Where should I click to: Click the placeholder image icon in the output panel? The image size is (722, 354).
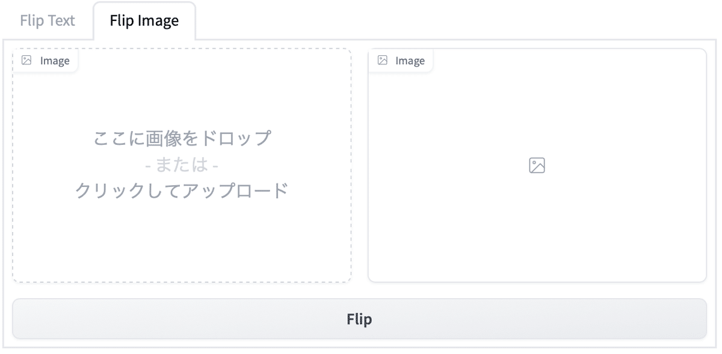coord(537,165)
